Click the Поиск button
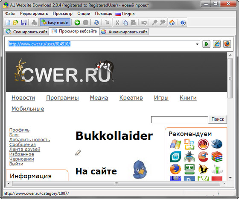This screenshot has height=199, width=239. pos(218,119)
